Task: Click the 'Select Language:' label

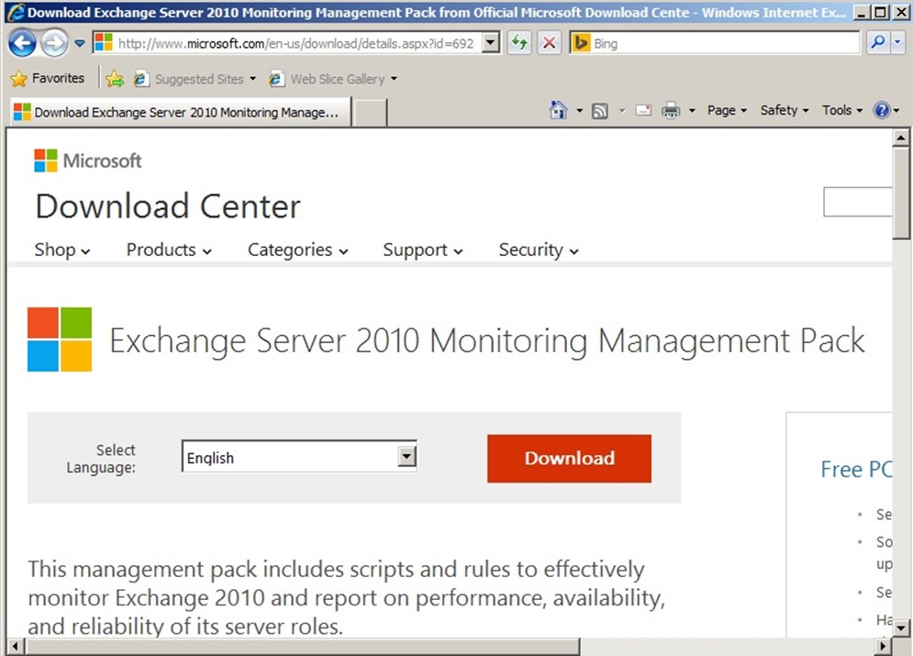Action: click(x=101, y=459)
